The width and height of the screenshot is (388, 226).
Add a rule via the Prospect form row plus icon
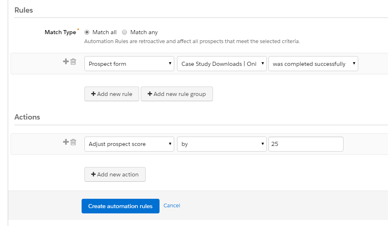(66, 61)
